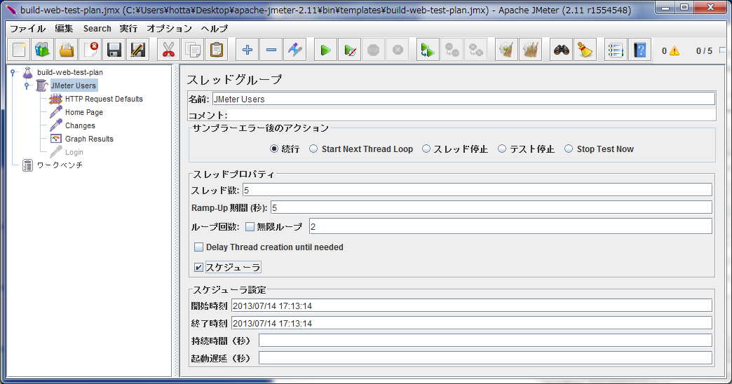Viewport: 732px width, 384px height.
Task: Click the Stop test icon
Action: point(374,50)
